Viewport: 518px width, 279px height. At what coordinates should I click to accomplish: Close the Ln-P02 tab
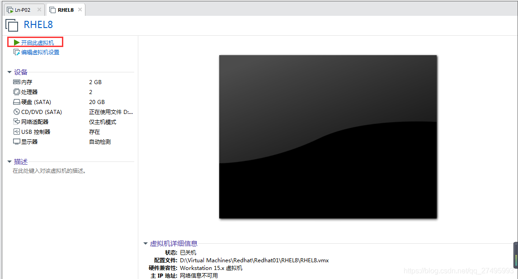click(39, 9)
